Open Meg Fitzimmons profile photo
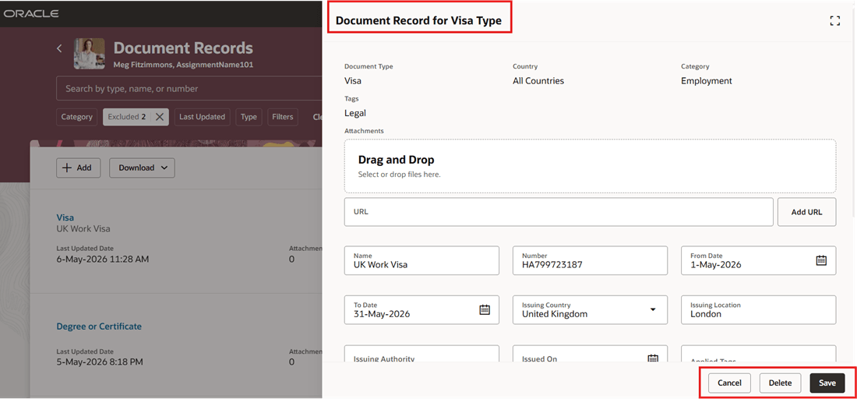857x399 pixels. (x=89, y=54)
